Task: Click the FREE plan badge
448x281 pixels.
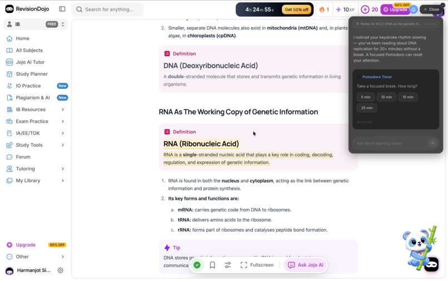Action: (x=52, y=24)
